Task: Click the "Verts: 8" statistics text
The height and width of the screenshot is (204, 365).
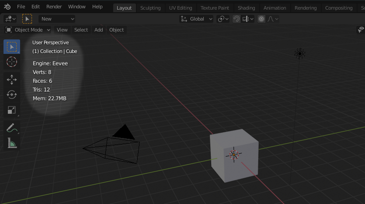Action: 42,72
